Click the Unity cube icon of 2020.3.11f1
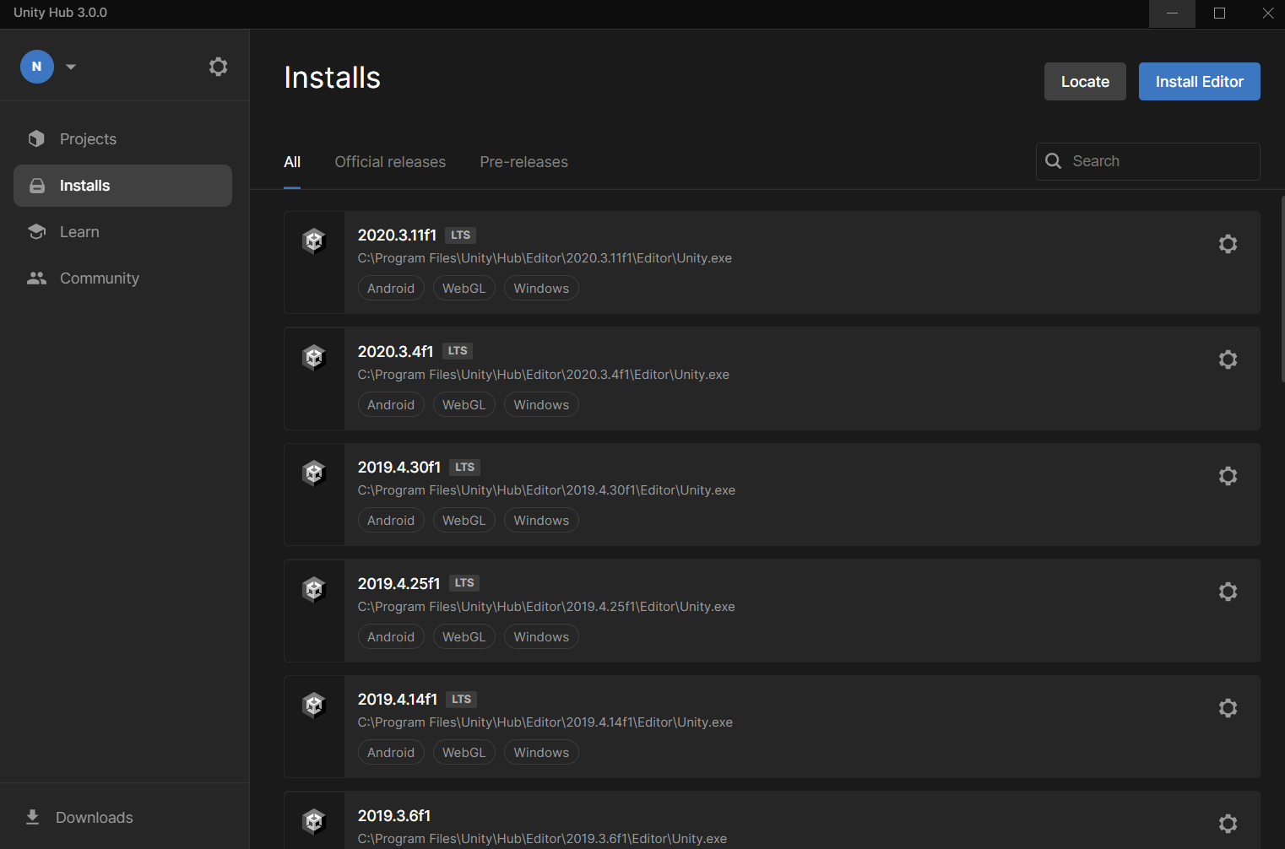Screen dimensions: 1285x849 pyautogui.click(x=314, y=241)
